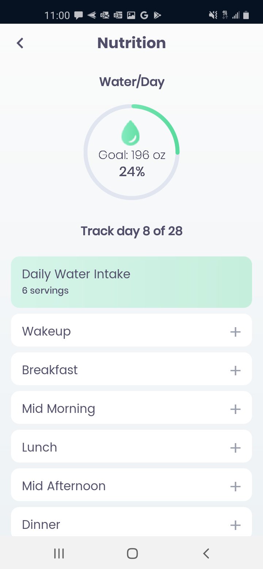This screenshot has height=569, width=263.
Task: Tap the plus icon beside Mid Afternoon
Action: pos(235,487)
